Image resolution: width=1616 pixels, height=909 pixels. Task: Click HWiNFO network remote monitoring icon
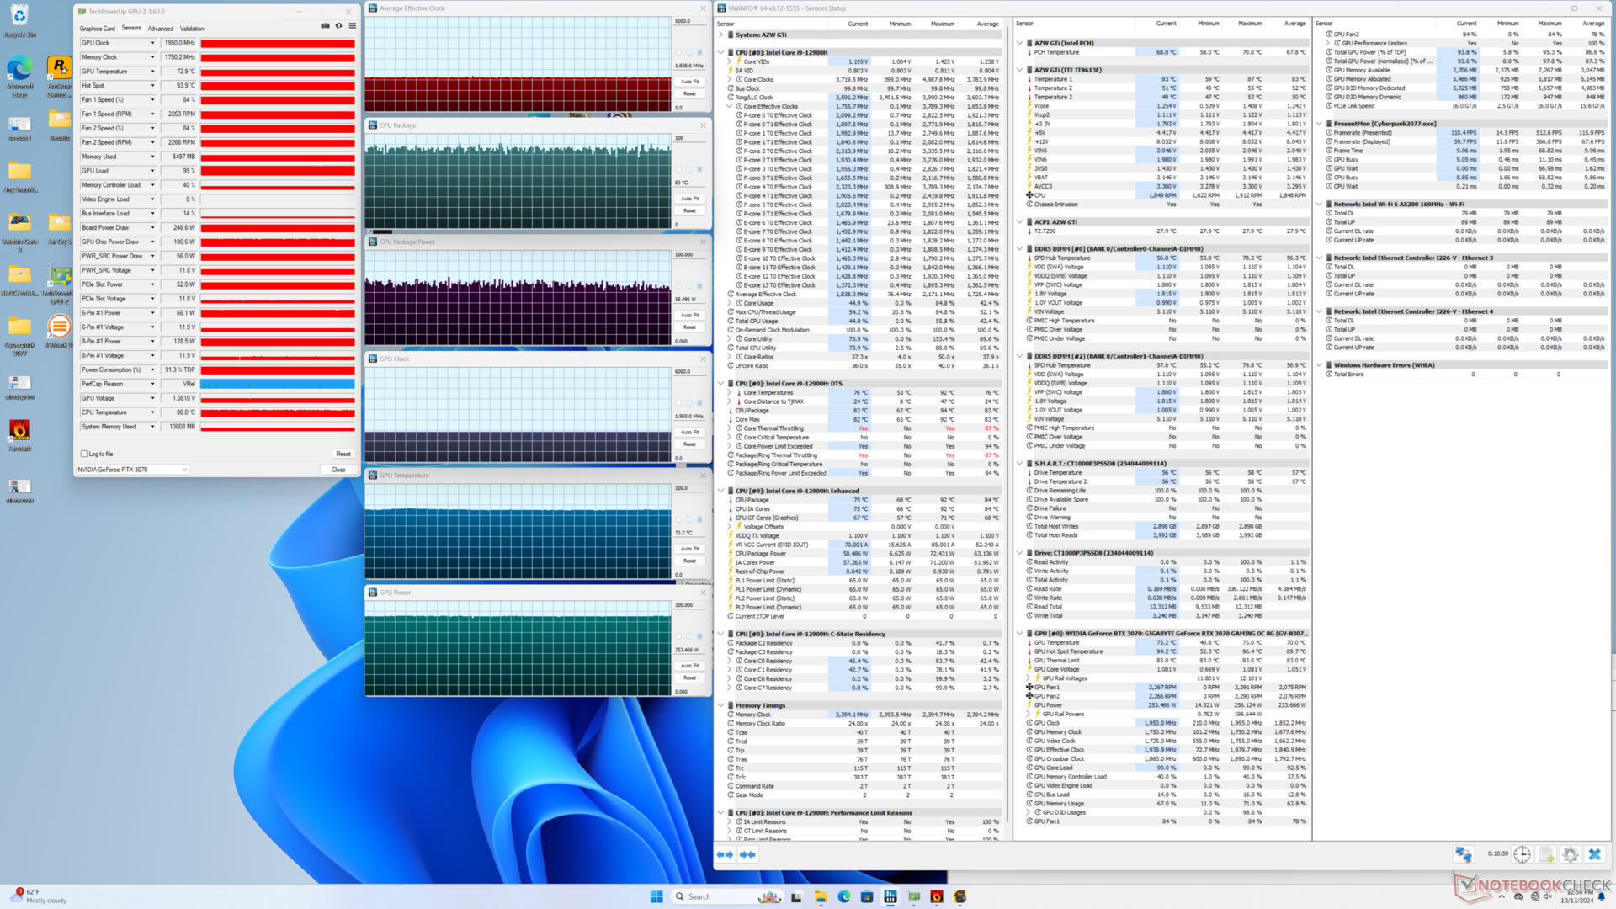1464,854
